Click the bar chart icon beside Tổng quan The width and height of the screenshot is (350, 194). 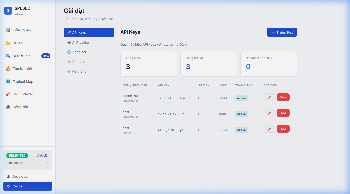[8, 30]
